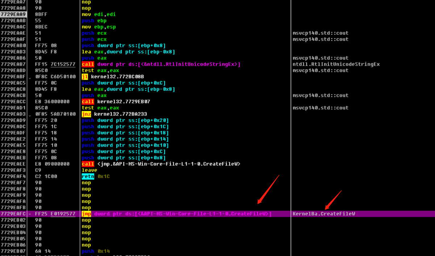The image size is (435, 256).
Task: Select 'push dword ptr ss:[ebp+0x1C]'
Action: coord(125,127)
